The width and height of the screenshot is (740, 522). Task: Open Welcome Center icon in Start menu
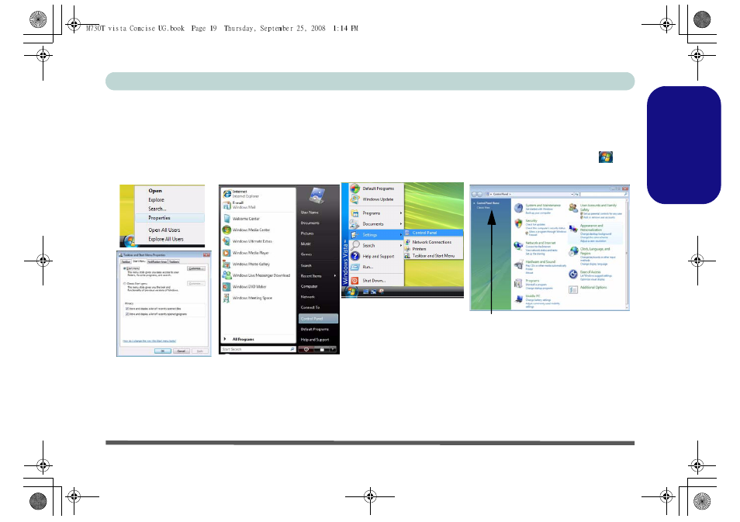click(227, 219)
